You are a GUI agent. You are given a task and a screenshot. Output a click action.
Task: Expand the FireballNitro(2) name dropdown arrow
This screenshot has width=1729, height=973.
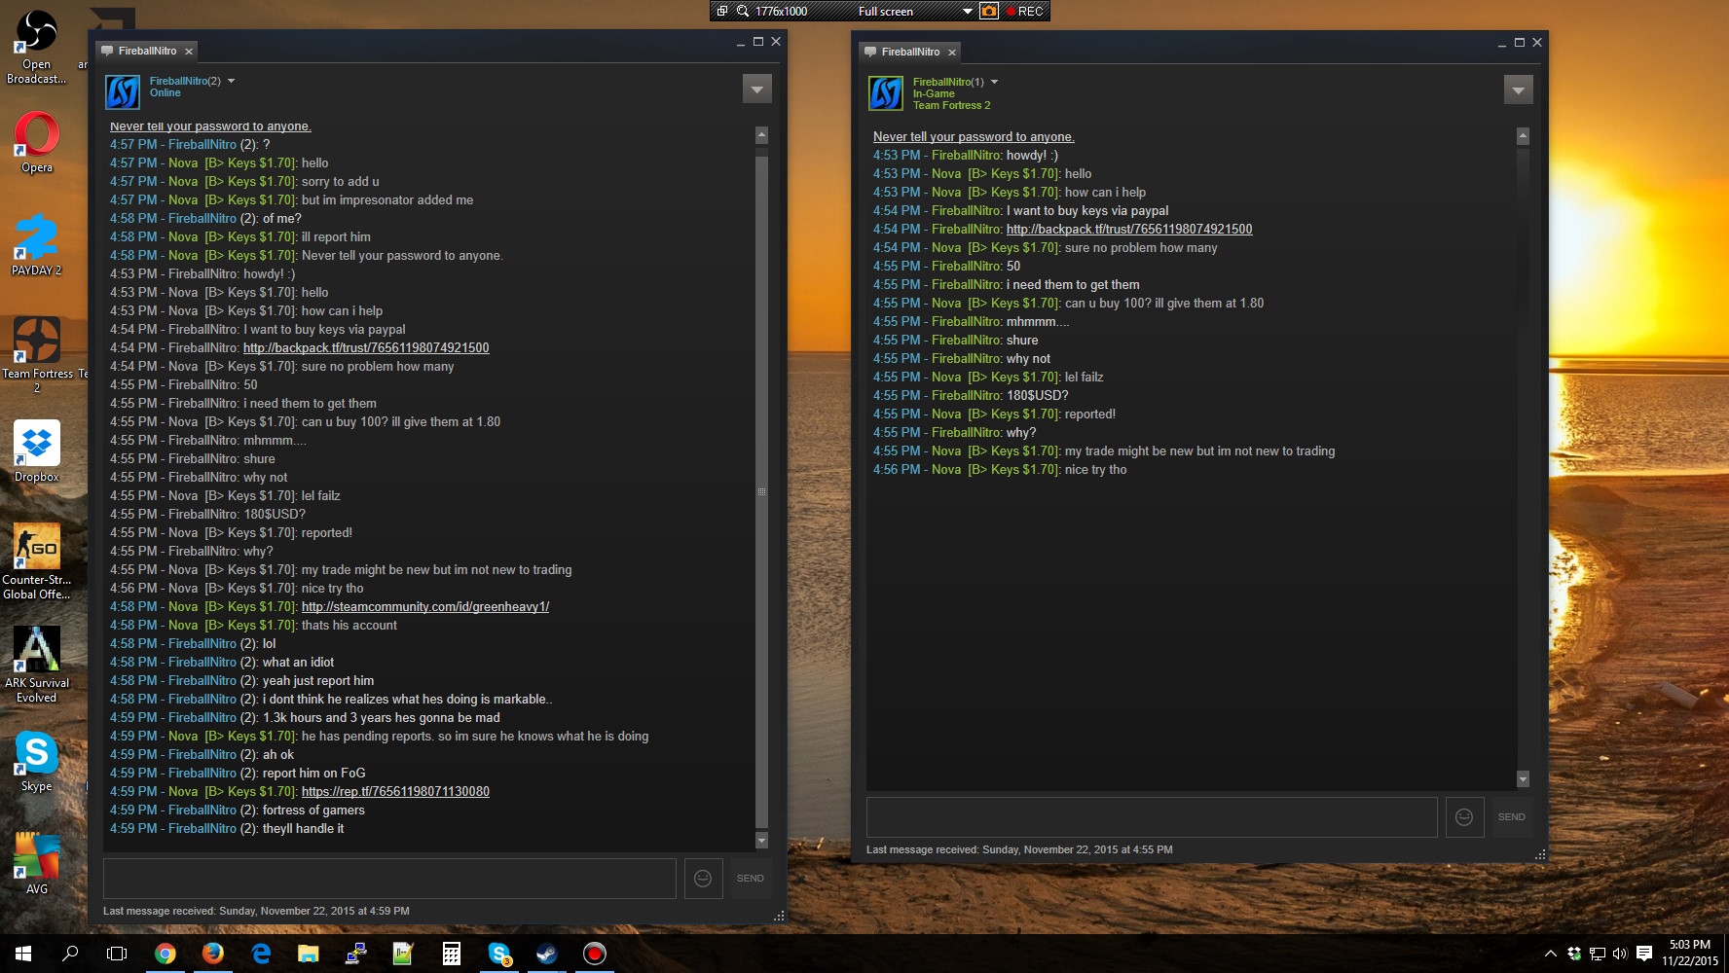pos(232,81)
